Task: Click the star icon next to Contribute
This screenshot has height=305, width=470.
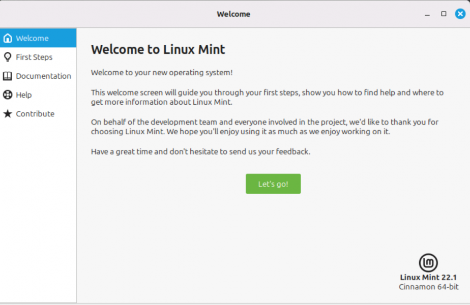Action: pos(8,114)
